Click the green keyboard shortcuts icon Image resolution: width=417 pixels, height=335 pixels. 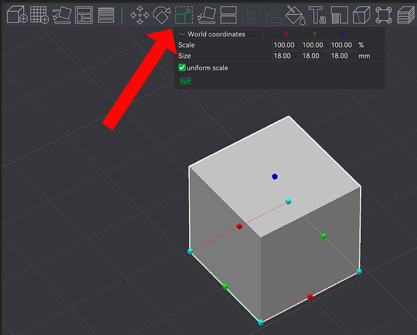click(x=185, y=81)
